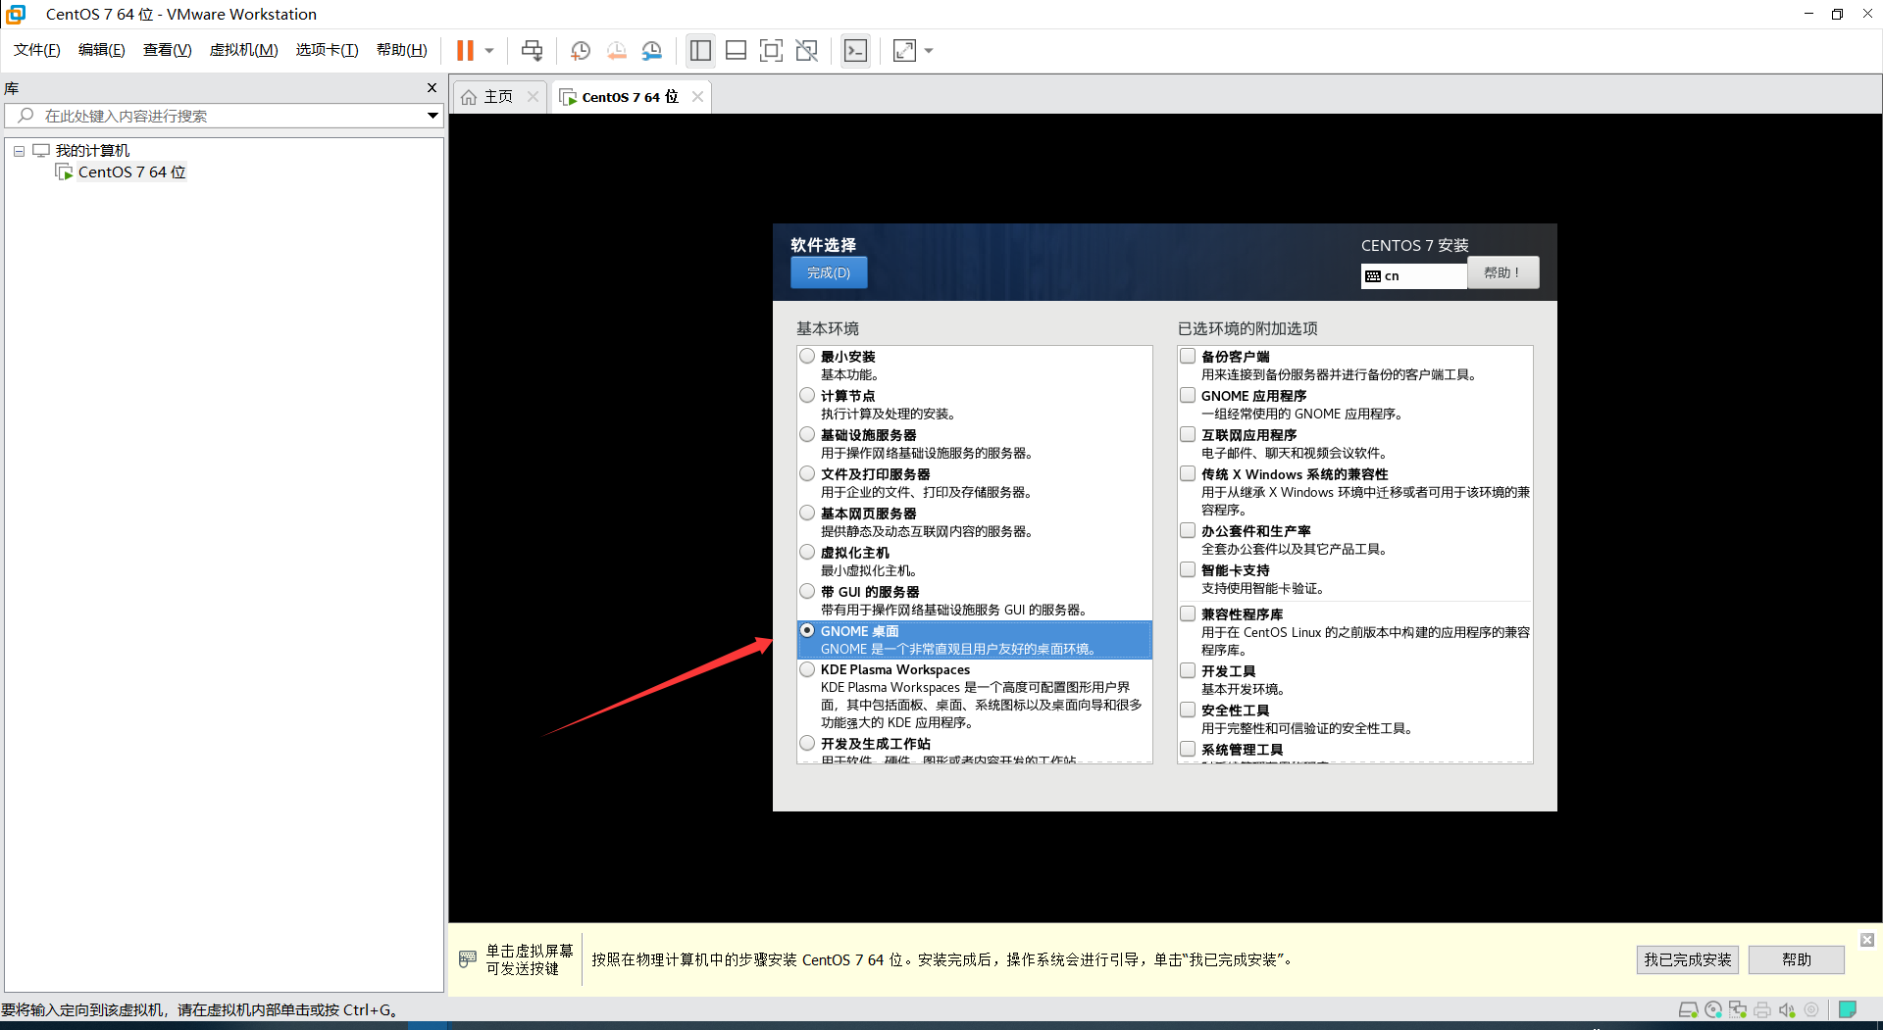Select the 带 GUI 的服务器 radio button
This screenshot has width=1883, height=1030.
[807, 591]
